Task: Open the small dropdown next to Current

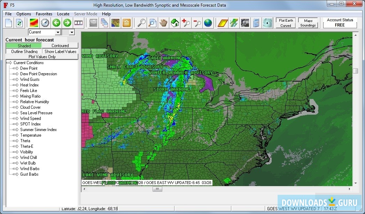Action: coord(68,32)
